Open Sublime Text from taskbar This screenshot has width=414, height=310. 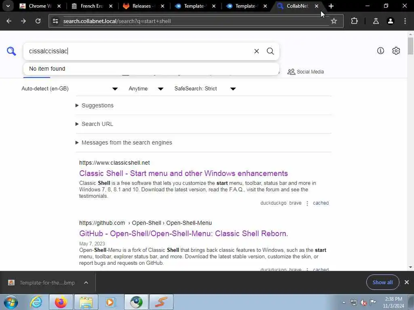point(161,302)
